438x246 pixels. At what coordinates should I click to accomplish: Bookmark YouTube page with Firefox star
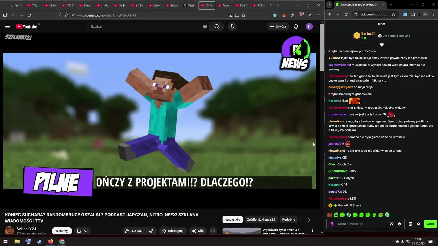click(243, 15)
